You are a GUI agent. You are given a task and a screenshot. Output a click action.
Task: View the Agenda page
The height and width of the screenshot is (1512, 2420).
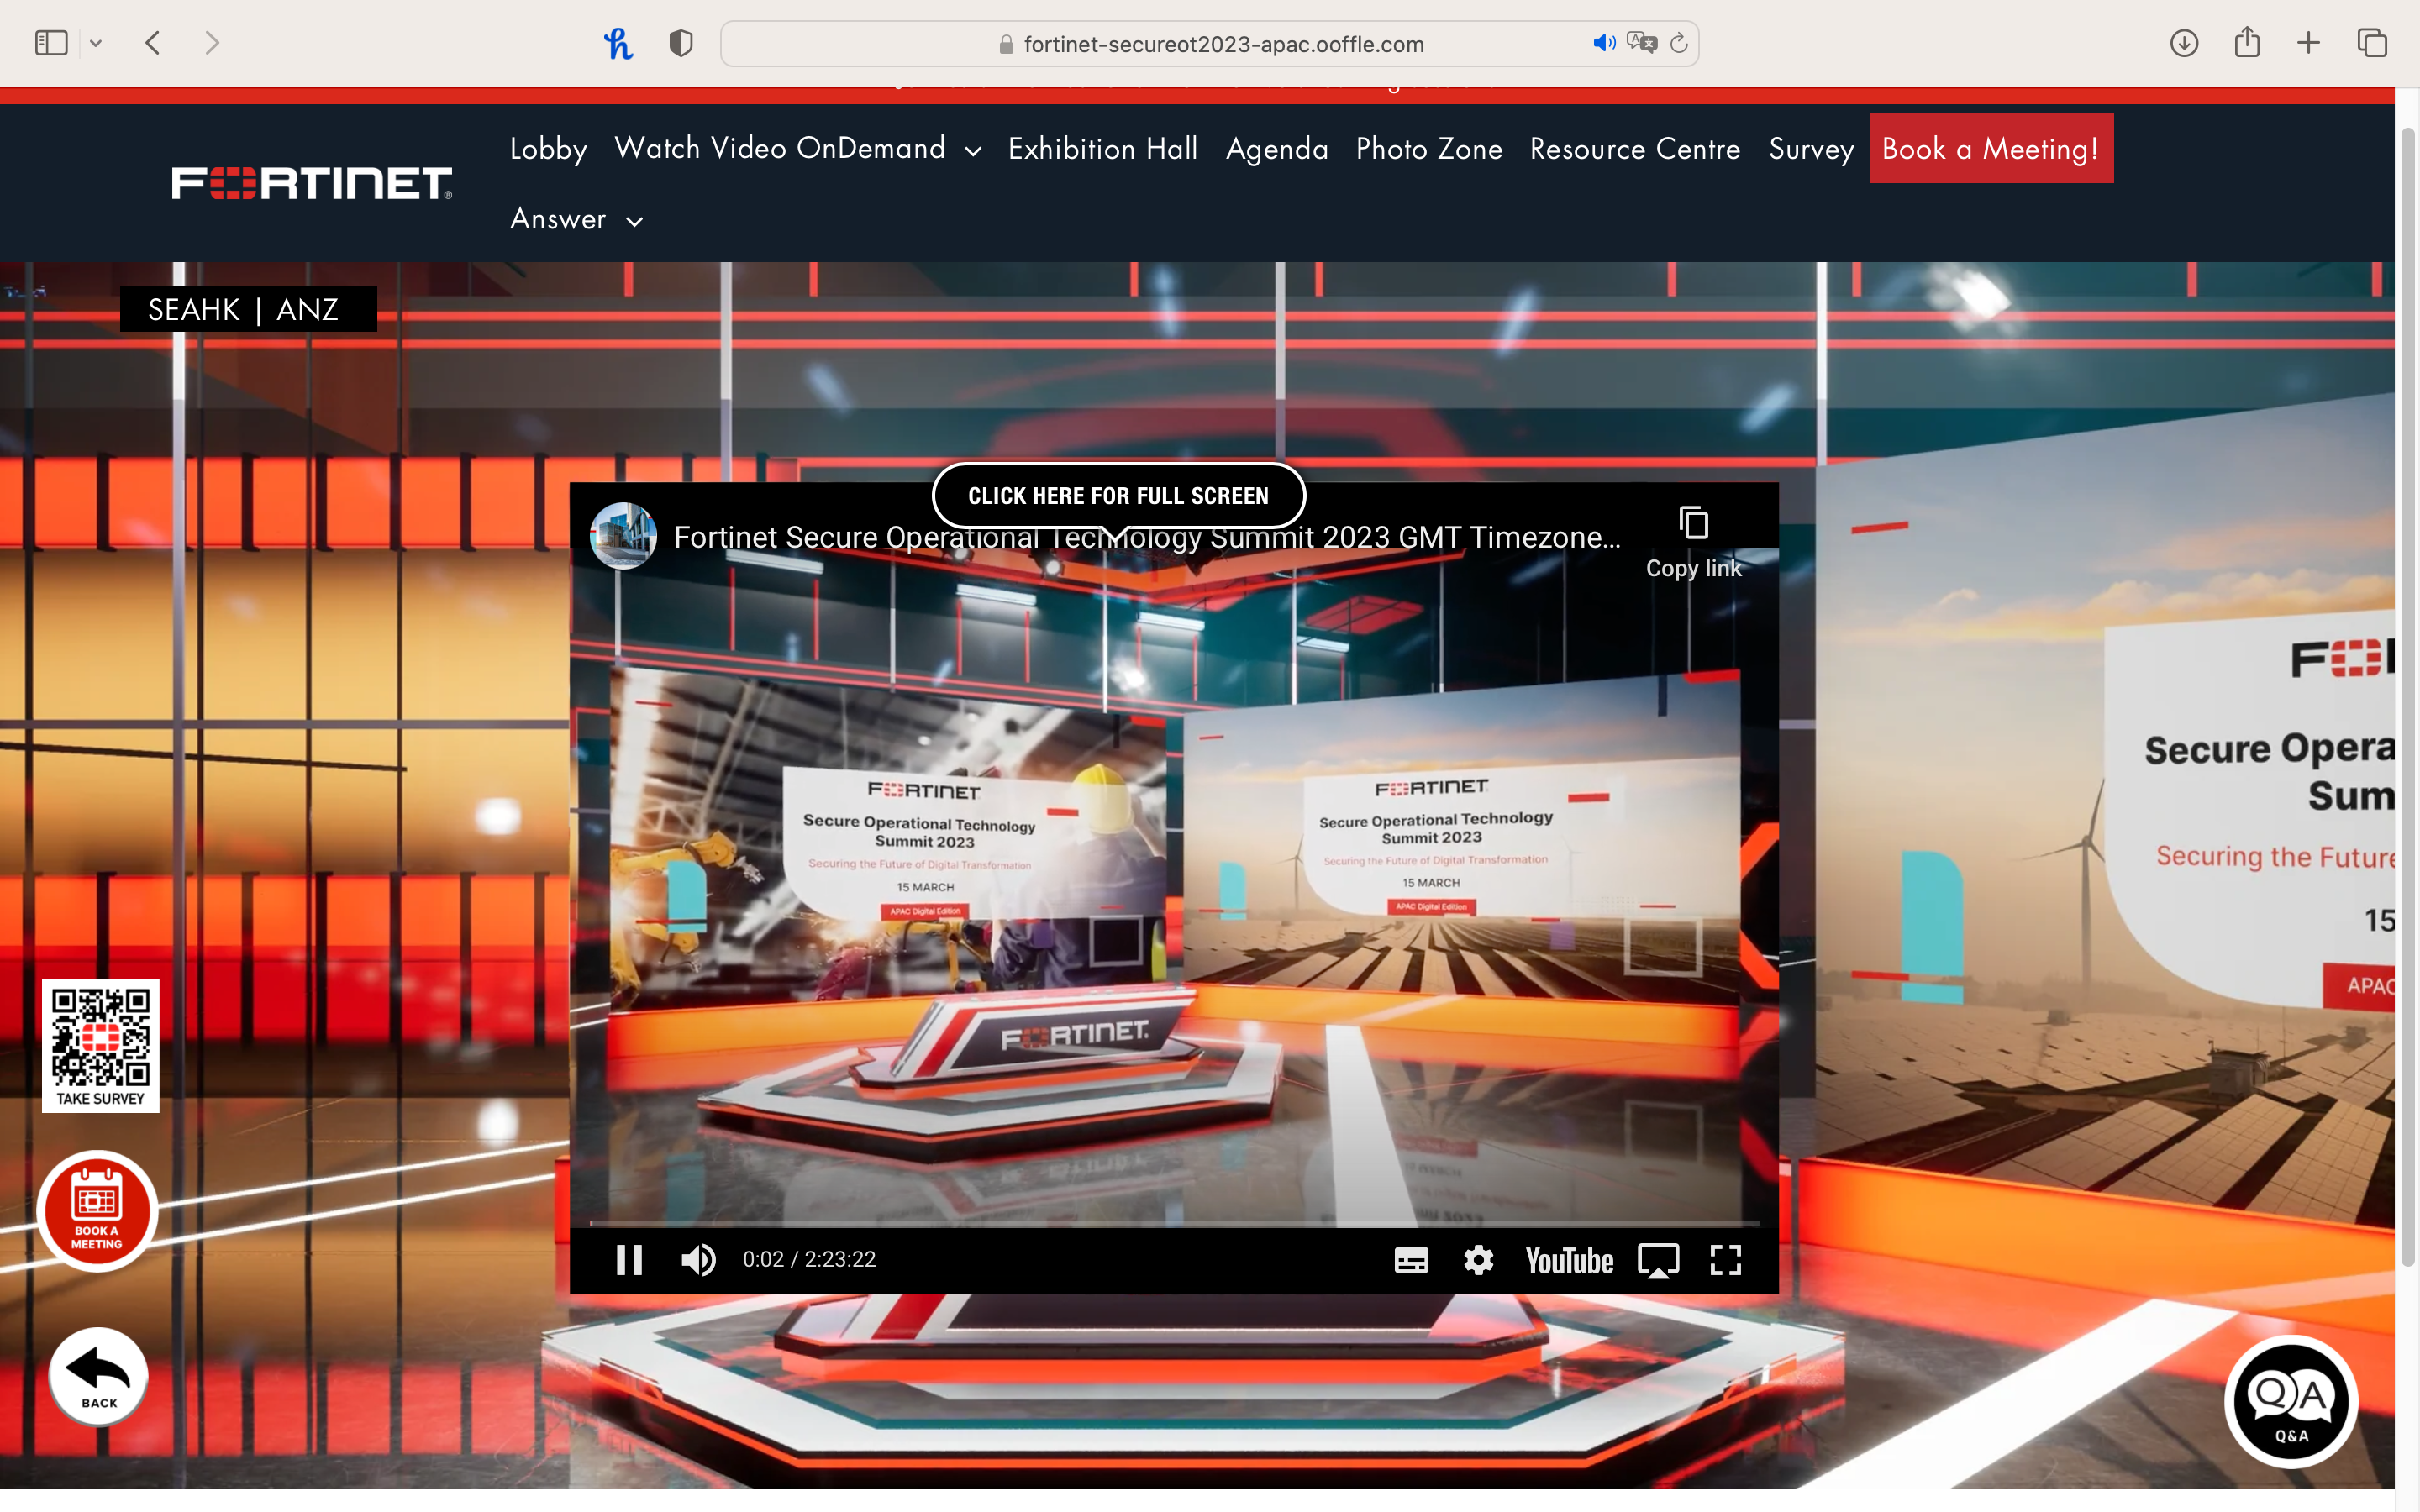coord(1277,148)
